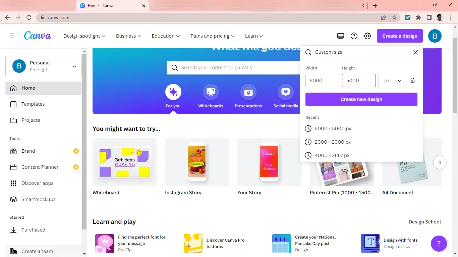This screenshot has height=257, width=458.
Task: Open the Personal team switcher dropdown
Action: tap(43, 66)
